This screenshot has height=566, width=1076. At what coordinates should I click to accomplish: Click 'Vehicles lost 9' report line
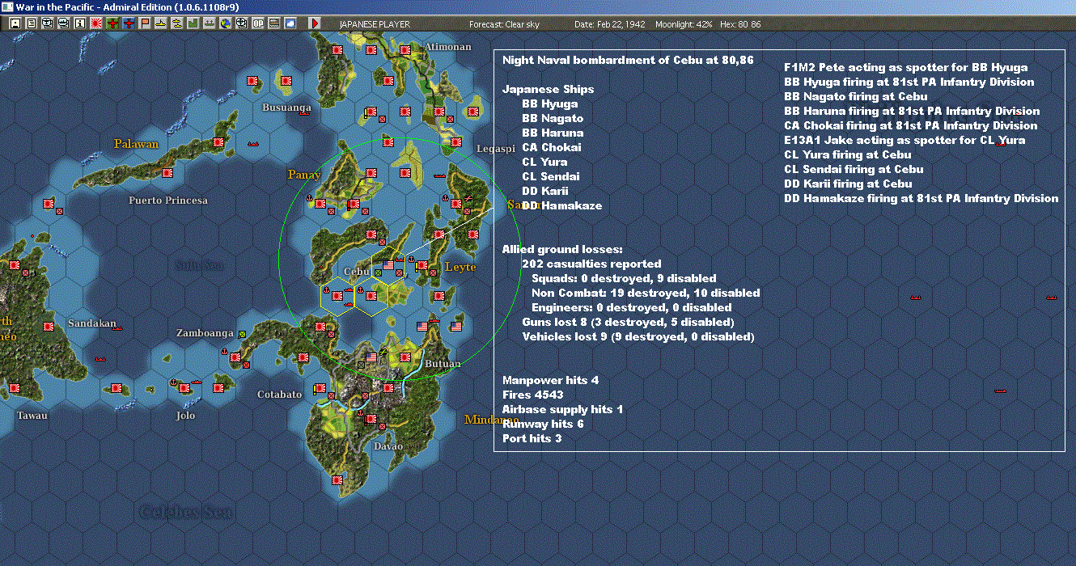click(x=638, y=336)
